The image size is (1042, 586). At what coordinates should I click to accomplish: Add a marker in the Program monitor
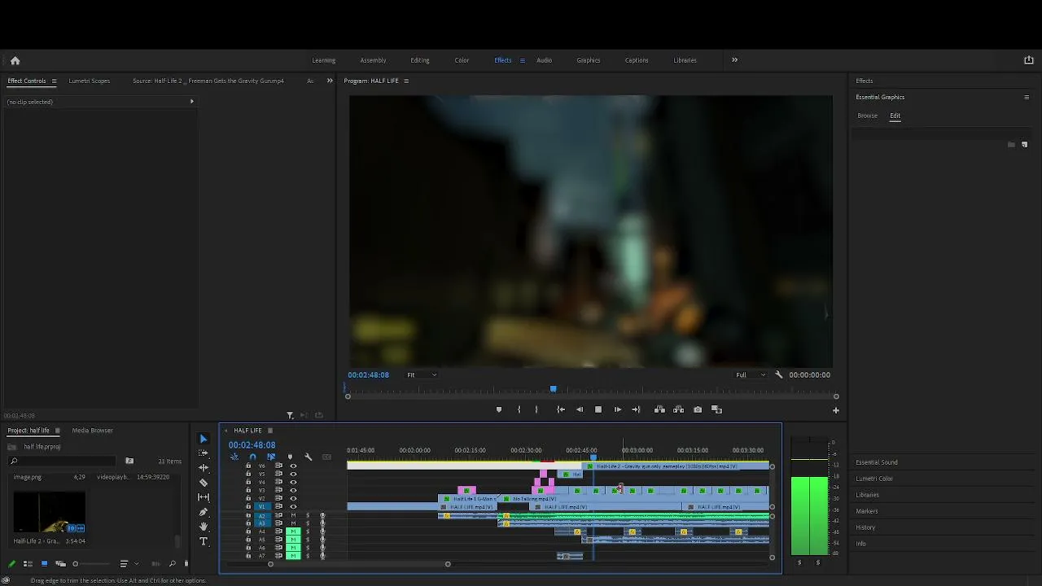[499, 409]
